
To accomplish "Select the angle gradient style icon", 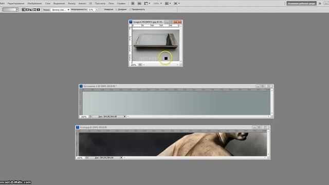I will tap(31, 10).
